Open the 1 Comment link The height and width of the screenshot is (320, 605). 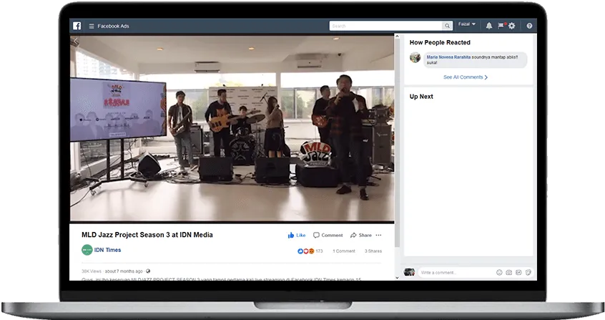[x=344, y=251]
